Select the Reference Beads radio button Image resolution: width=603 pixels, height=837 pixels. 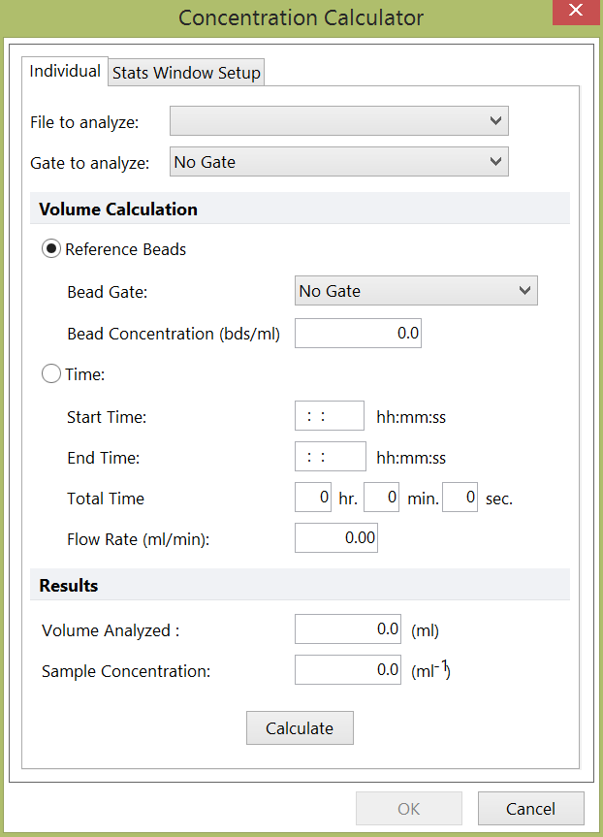pyautogui.click(x=51, y=249)
